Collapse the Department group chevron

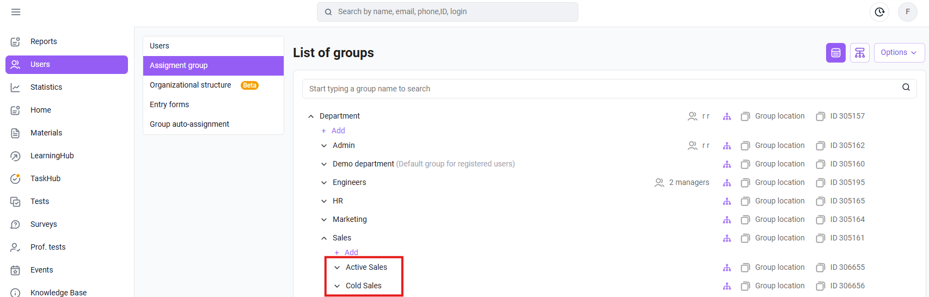311,116
